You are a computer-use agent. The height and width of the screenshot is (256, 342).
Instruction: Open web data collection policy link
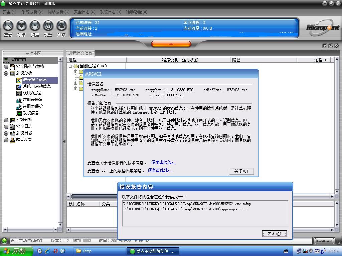(160, 170)
